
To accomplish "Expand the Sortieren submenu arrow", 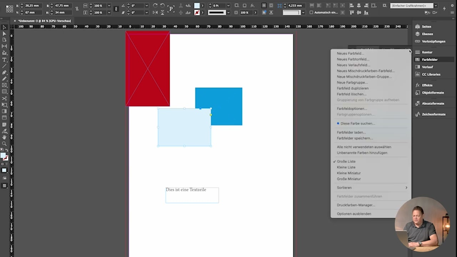I will pos(406,187).
